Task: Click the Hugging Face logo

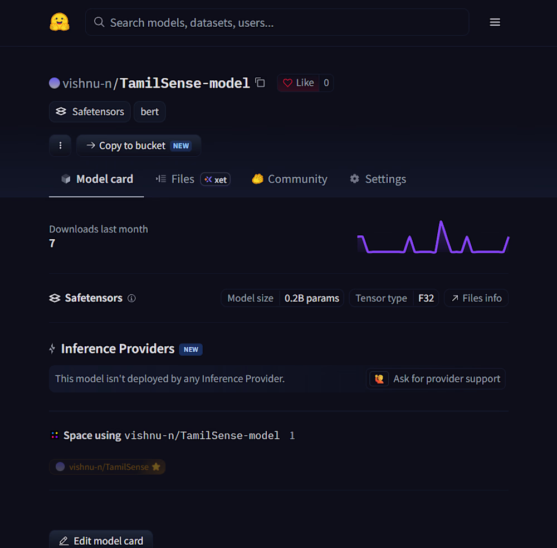Action: [60, 22]
